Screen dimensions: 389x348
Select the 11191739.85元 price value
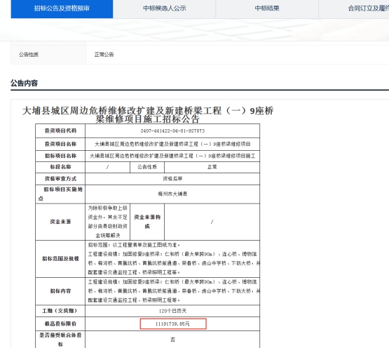(x=172, y=324)
